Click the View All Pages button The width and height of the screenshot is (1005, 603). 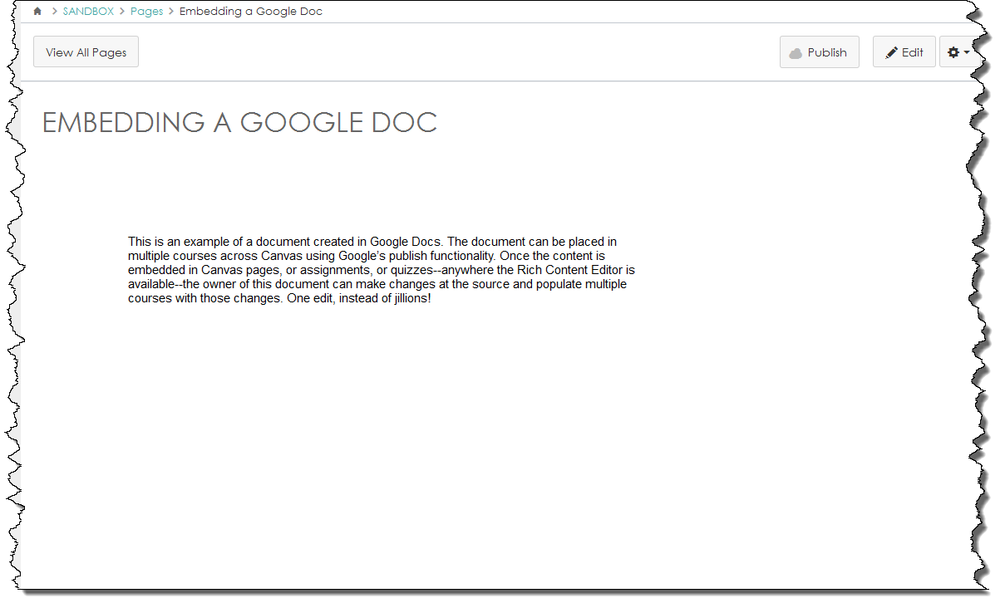(x=86, y=51)
